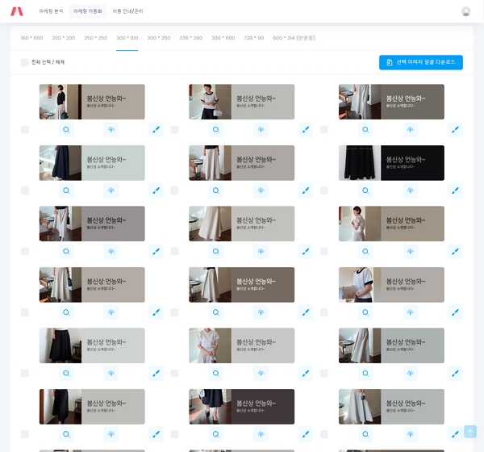This screenshot has height=452, width=484.
Task: Click the top-left banner thumbnail image
Action: [92, 102]
